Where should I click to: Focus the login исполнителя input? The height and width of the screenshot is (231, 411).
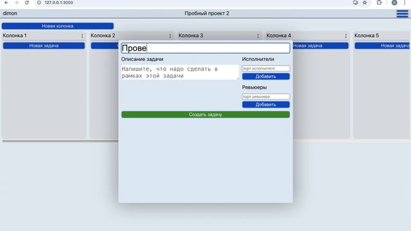coord(266,69)
